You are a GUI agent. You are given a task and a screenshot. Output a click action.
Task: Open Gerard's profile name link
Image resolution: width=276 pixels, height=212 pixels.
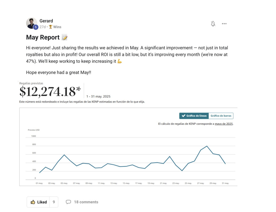click(x=46, y=21)
